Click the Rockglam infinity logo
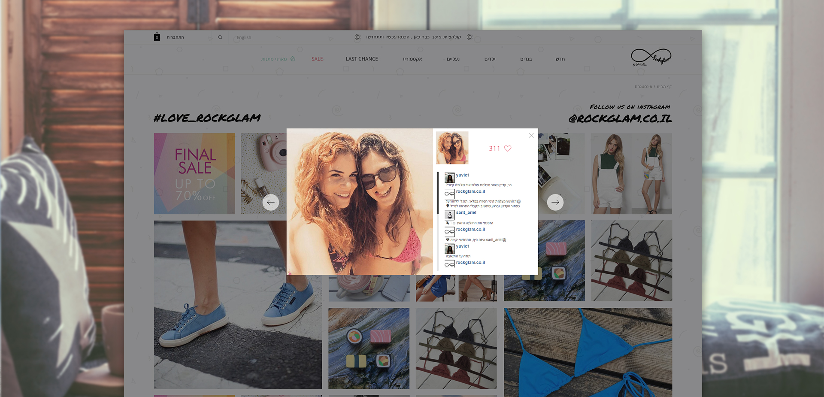 coord(651,57)
